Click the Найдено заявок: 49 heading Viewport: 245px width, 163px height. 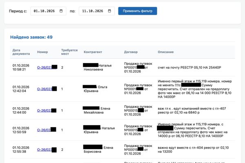31,37
